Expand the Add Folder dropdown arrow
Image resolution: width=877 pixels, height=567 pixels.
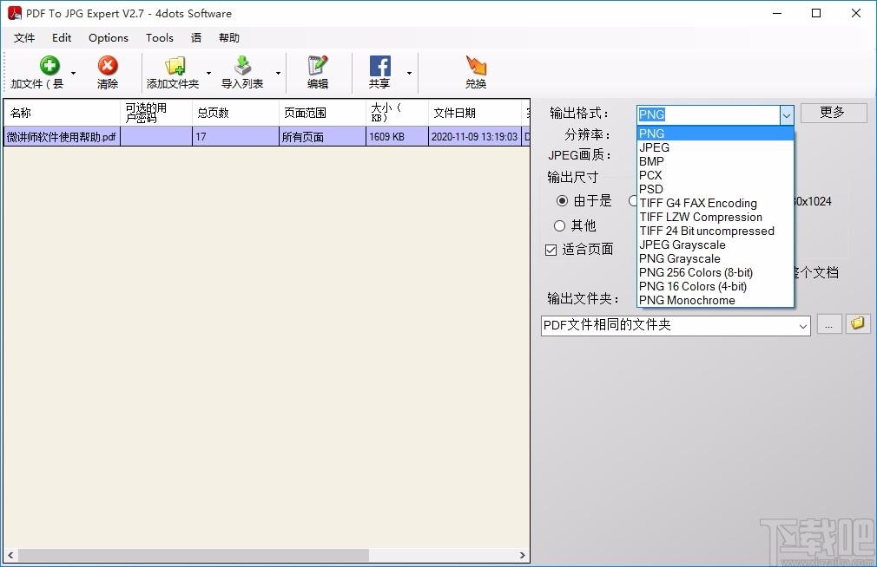point(208,73)
